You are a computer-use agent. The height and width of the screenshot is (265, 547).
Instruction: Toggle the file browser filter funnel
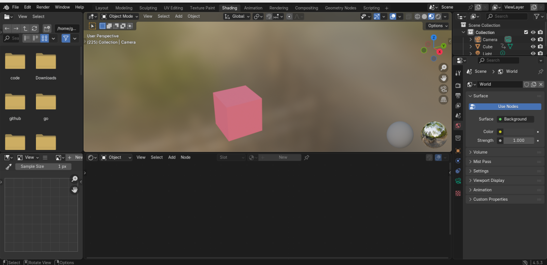pyautogui.click(x=65, y=39)
